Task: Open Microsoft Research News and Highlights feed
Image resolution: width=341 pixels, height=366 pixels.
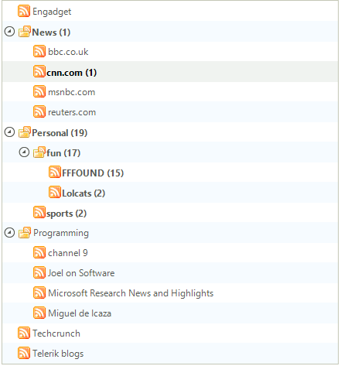Action: [x=131, y=293]
